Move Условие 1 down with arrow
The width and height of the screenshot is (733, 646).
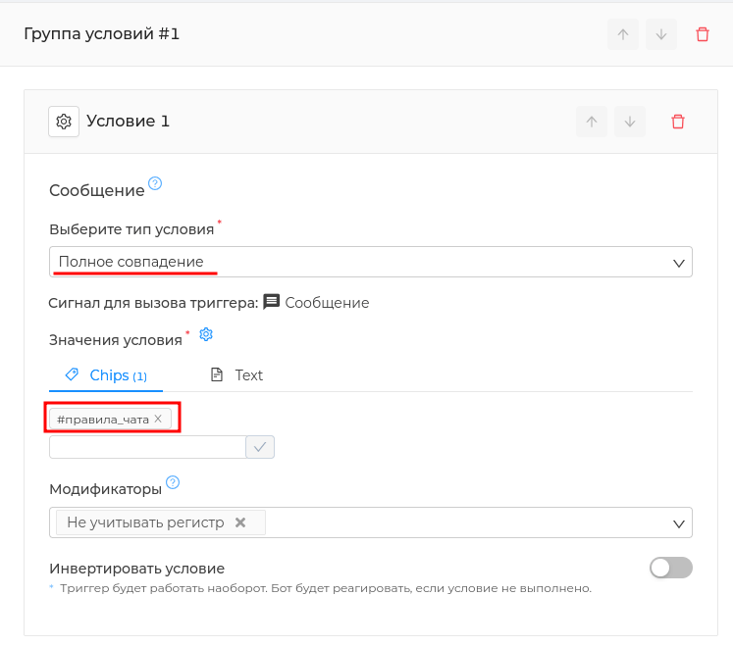coord(630,122)
